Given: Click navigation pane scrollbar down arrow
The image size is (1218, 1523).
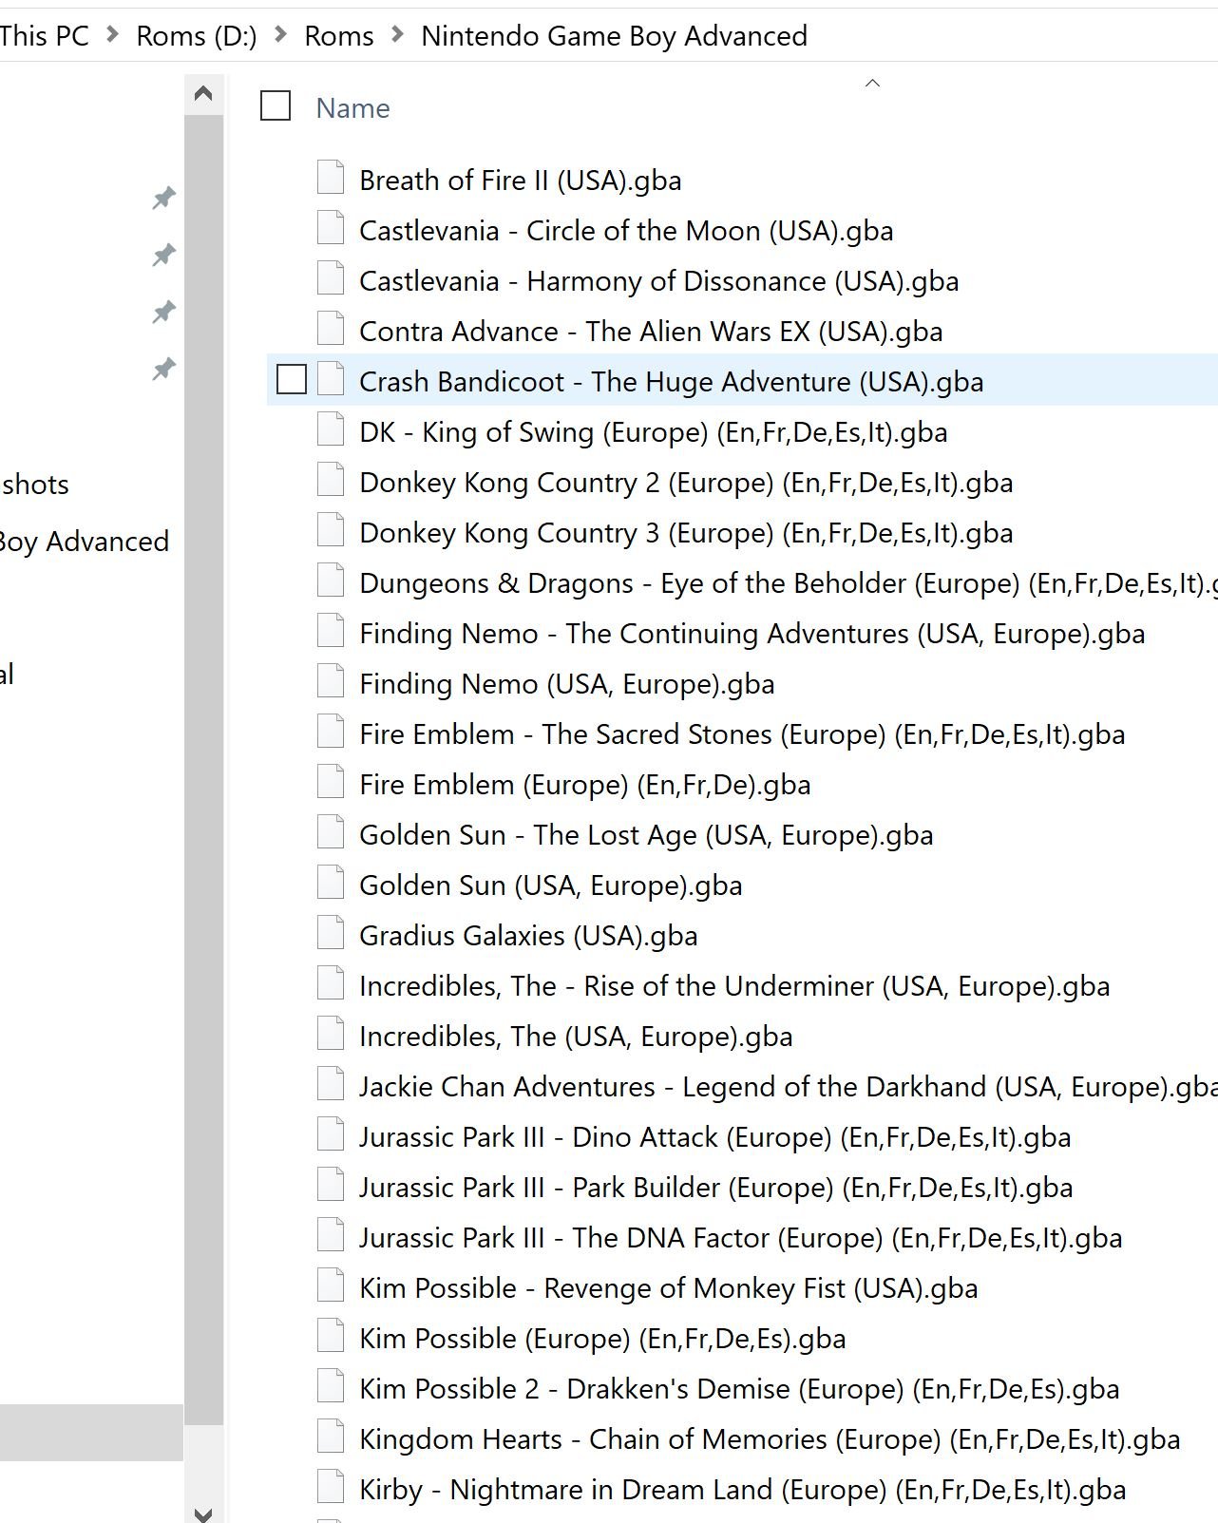Looking at the screenshot, I should [x=203, y=1513].
